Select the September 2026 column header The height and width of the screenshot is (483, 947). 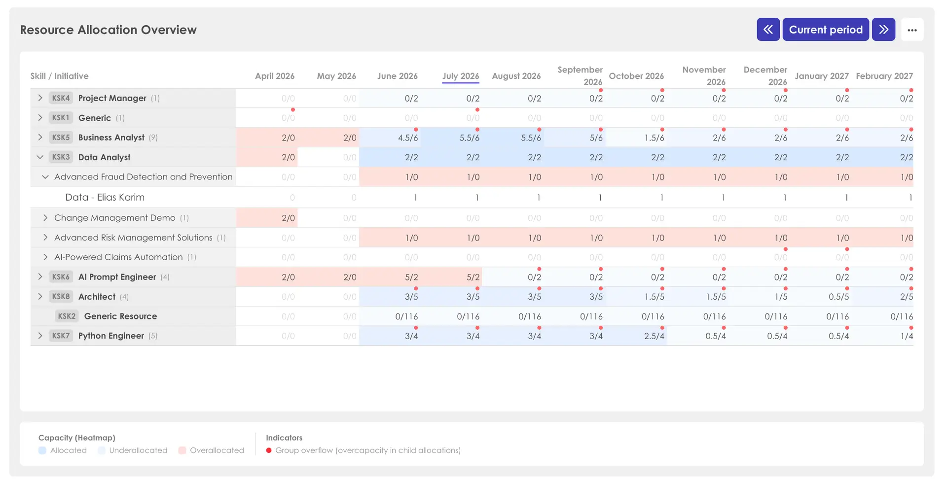(580, 76)
